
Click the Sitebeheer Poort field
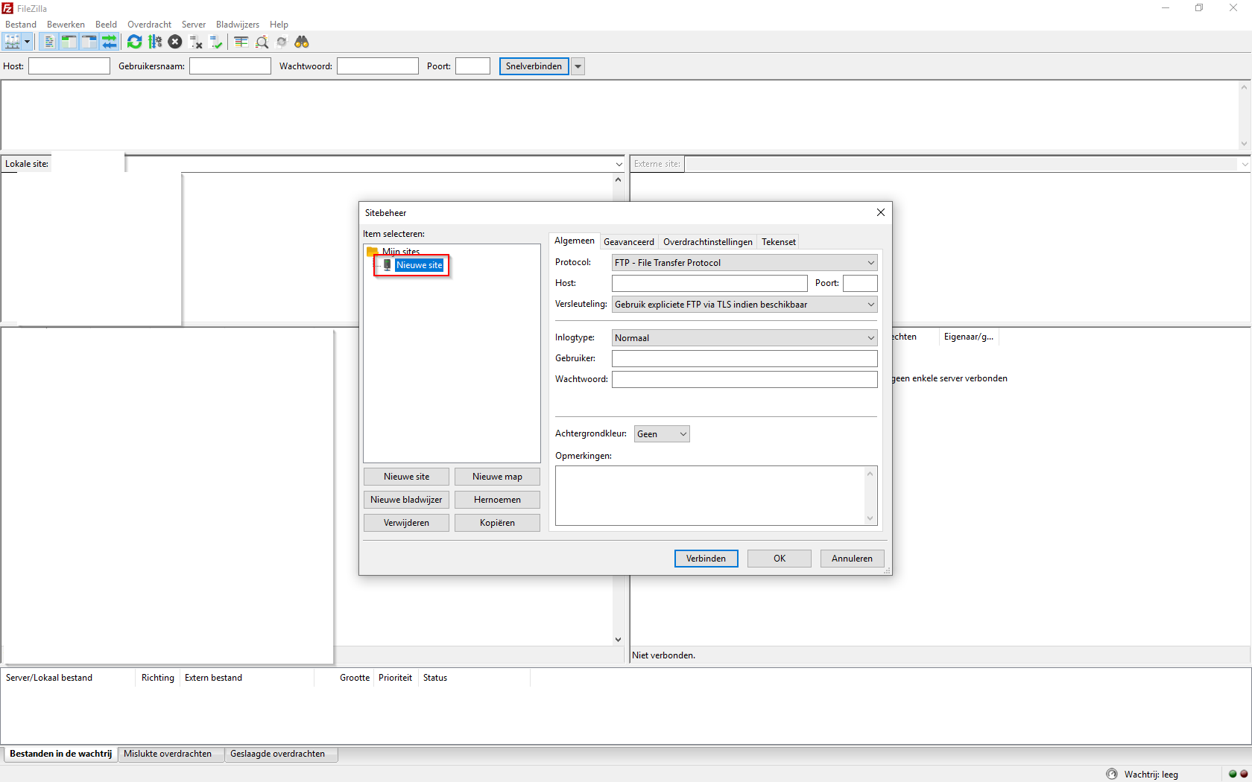click(860, 283)
